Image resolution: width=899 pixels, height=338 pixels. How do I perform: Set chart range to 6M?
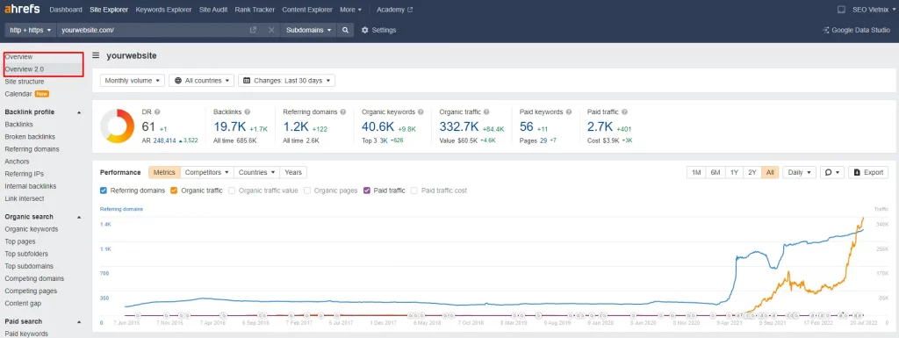pyautogui.click(x=715, y=172)
